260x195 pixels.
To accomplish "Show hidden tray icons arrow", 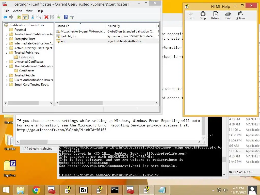I will (213, 190).
